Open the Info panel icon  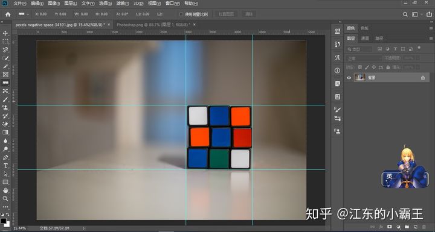[x=337, y=71]
